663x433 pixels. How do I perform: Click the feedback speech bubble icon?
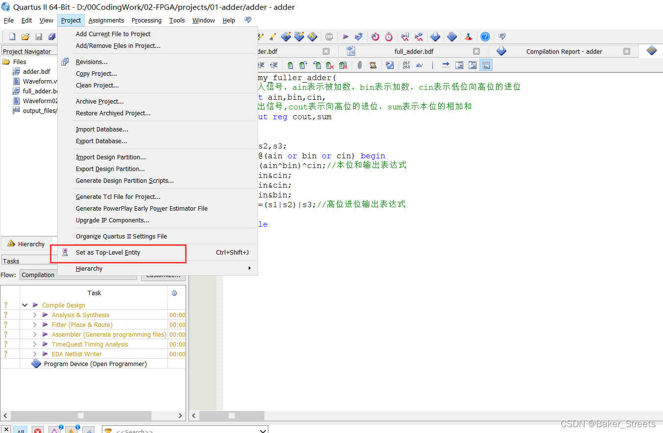(502, 37)
